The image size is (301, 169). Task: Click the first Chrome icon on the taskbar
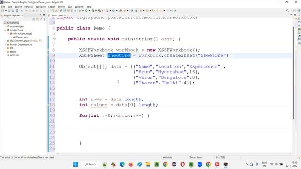click(x=165, y=164)
